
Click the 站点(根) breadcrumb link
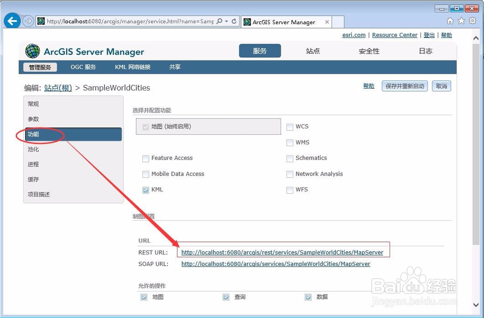(x=58, y=88)
